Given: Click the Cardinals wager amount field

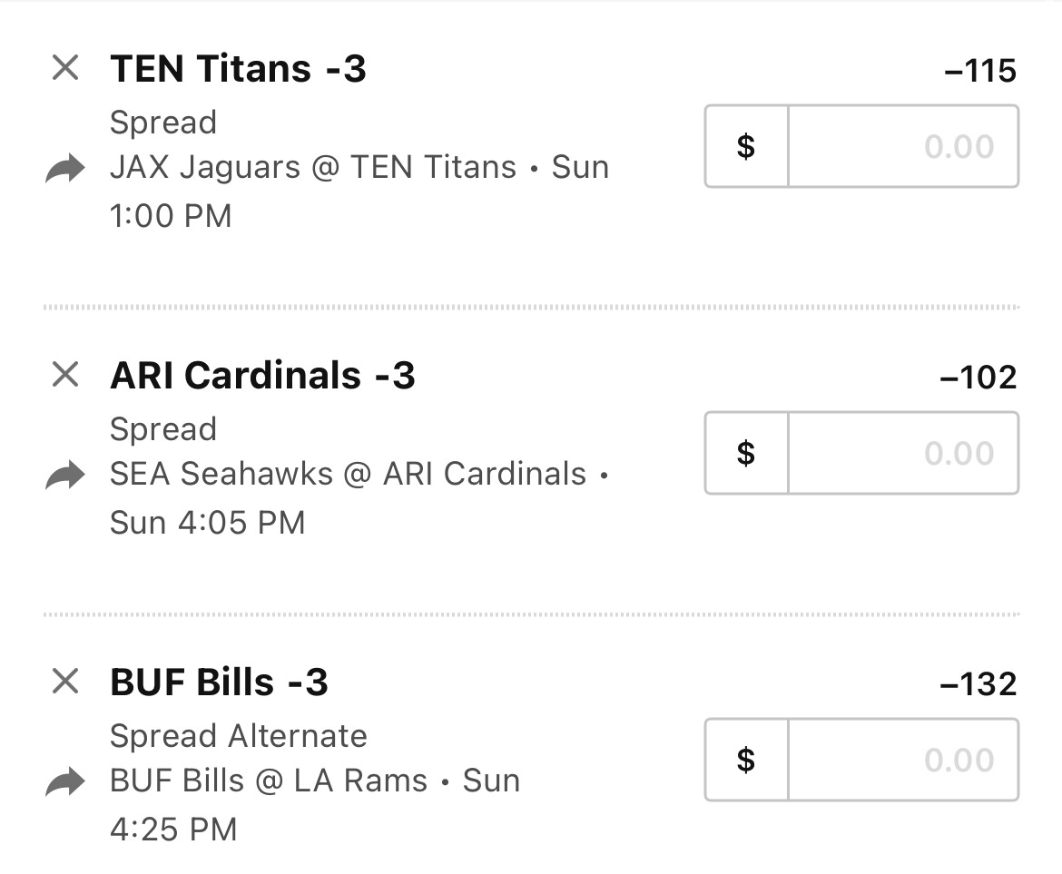Looking at the screenshot, I should tap(903, 453).
